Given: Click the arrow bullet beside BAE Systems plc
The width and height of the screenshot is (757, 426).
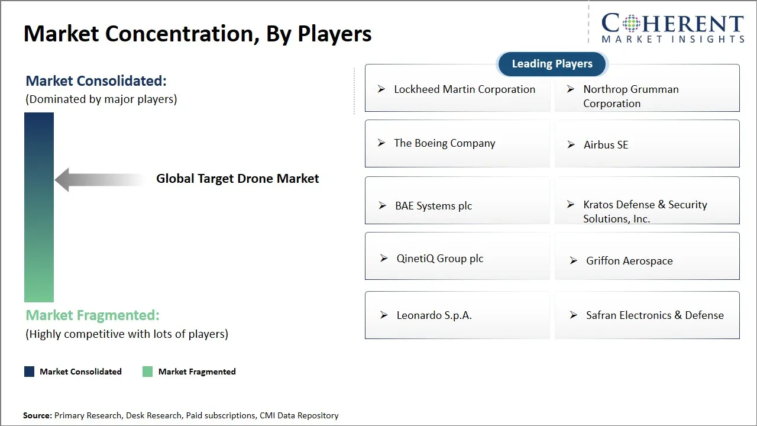Looking at the screenshot, I should 383,206.
